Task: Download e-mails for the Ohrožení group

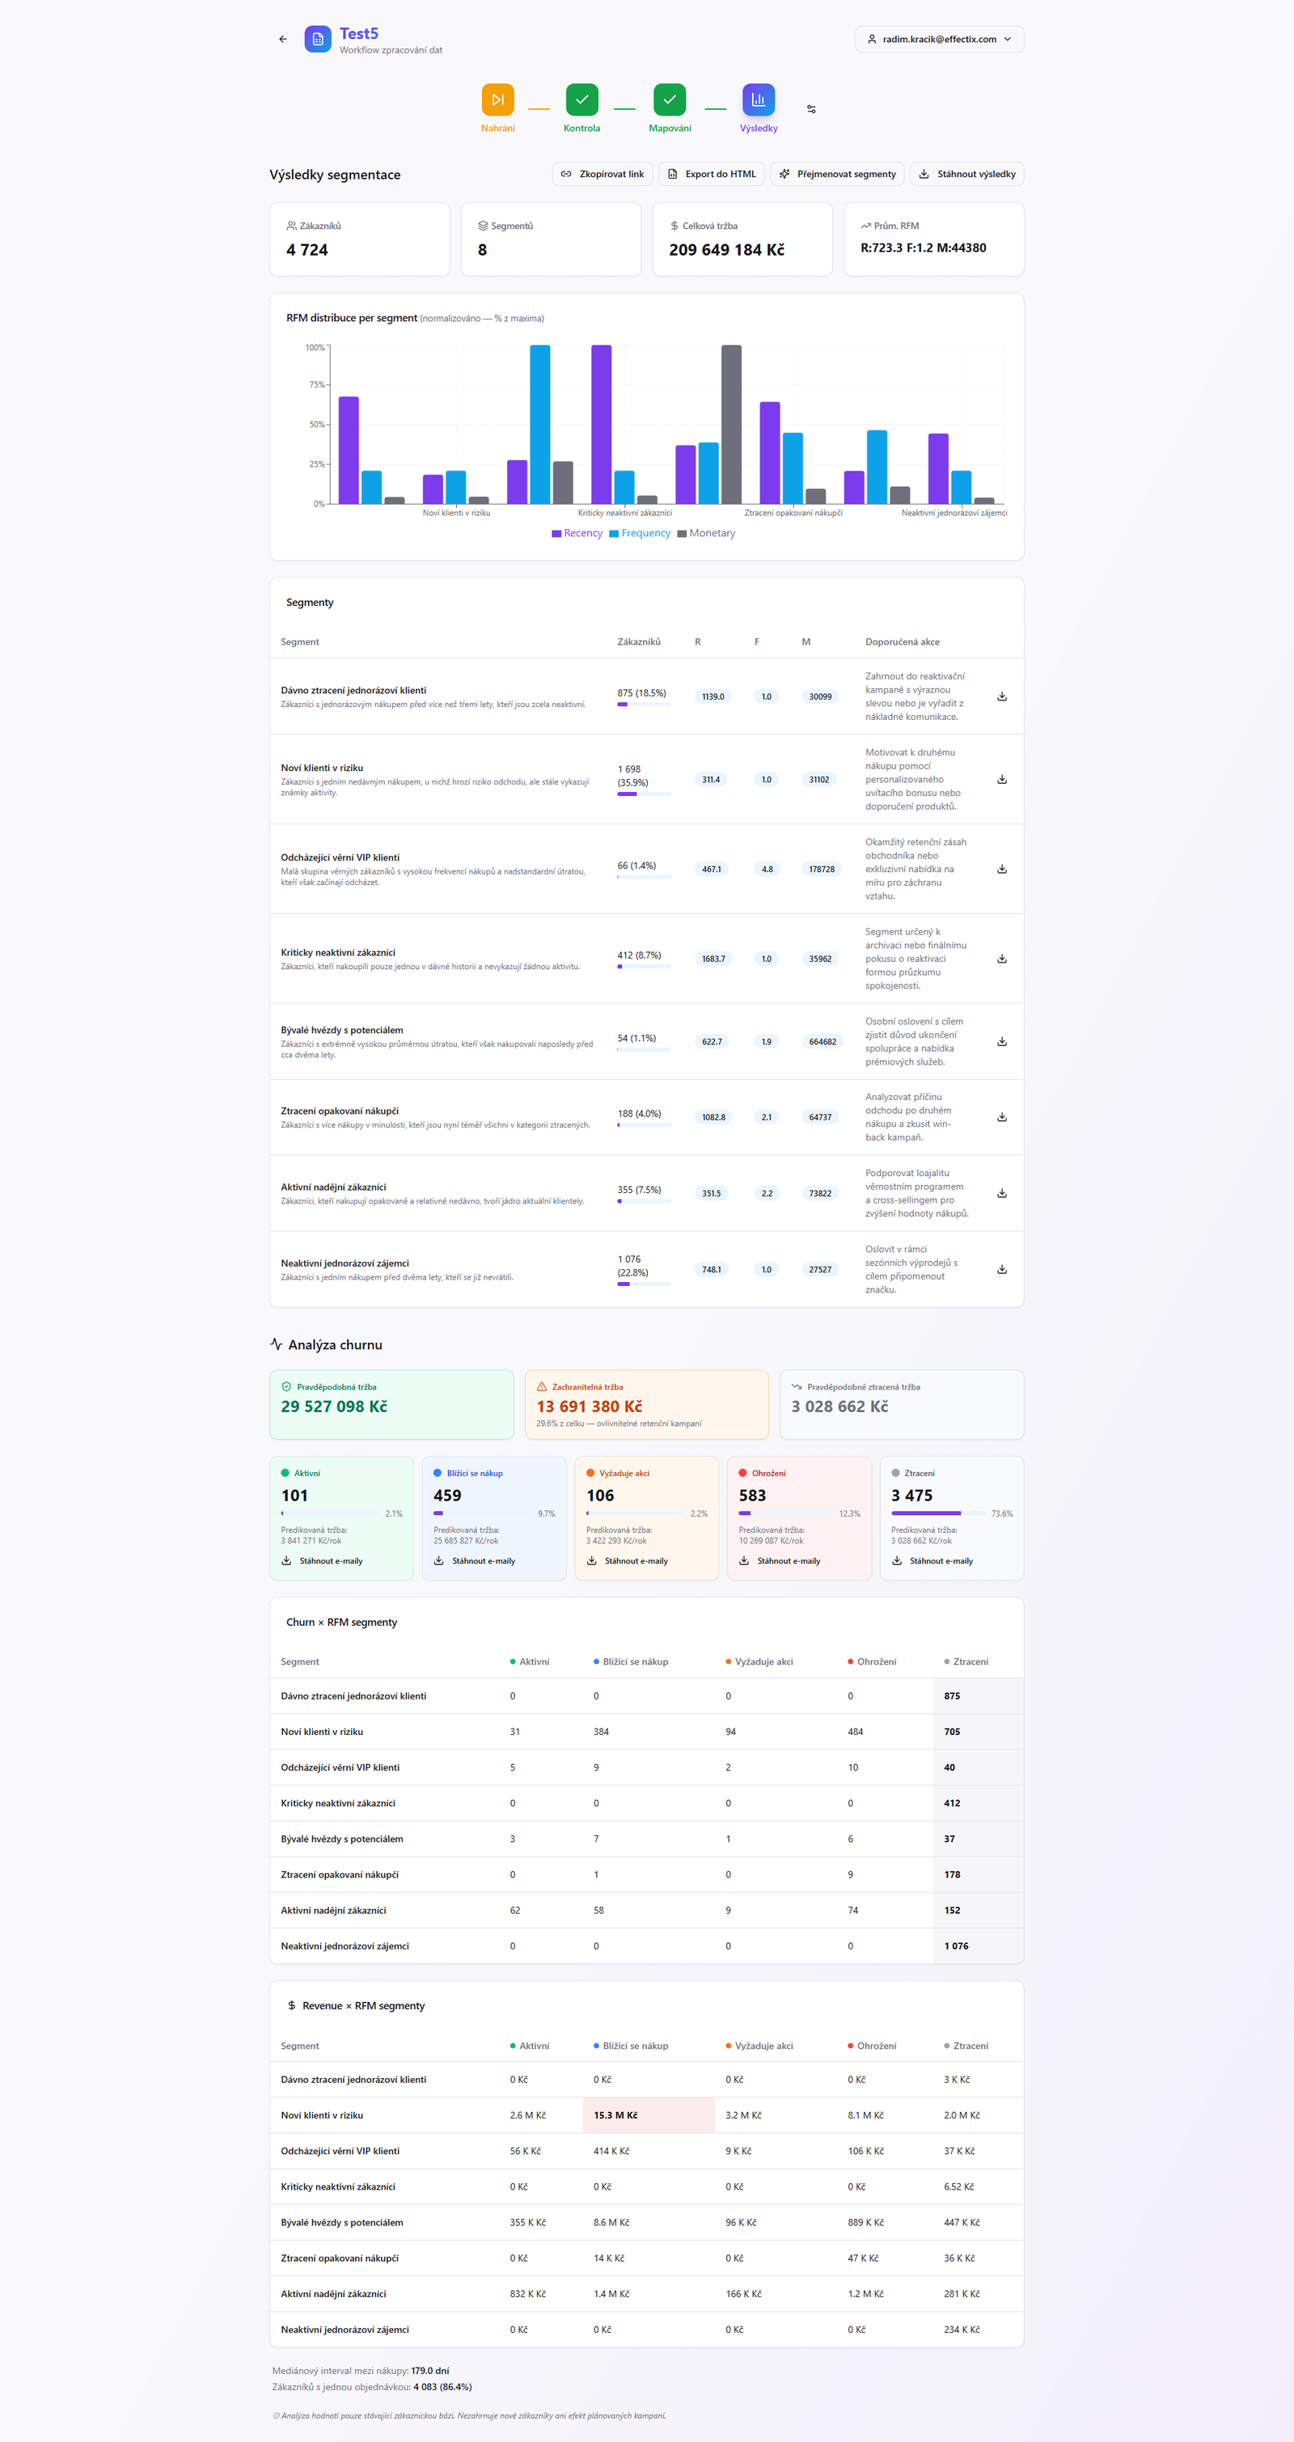Action: click(x=780, y=1560)
